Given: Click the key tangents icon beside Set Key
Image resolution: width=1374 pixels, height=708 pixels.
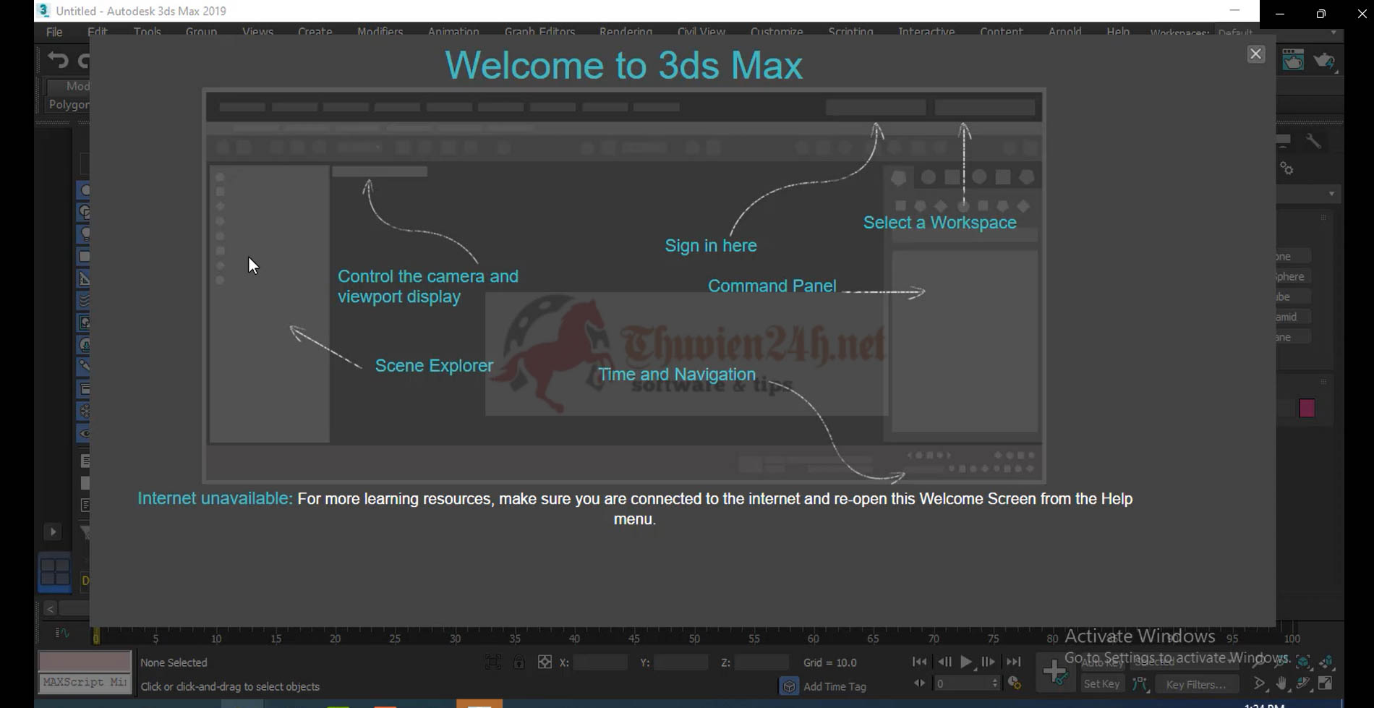Looking at the screenshot, I should pyautogui.click(x=1140, y=683).
